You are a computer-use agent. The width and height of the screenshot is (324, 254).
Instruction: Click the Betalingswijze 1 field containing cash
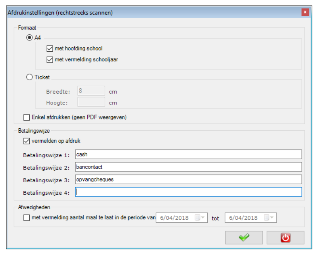188,155
